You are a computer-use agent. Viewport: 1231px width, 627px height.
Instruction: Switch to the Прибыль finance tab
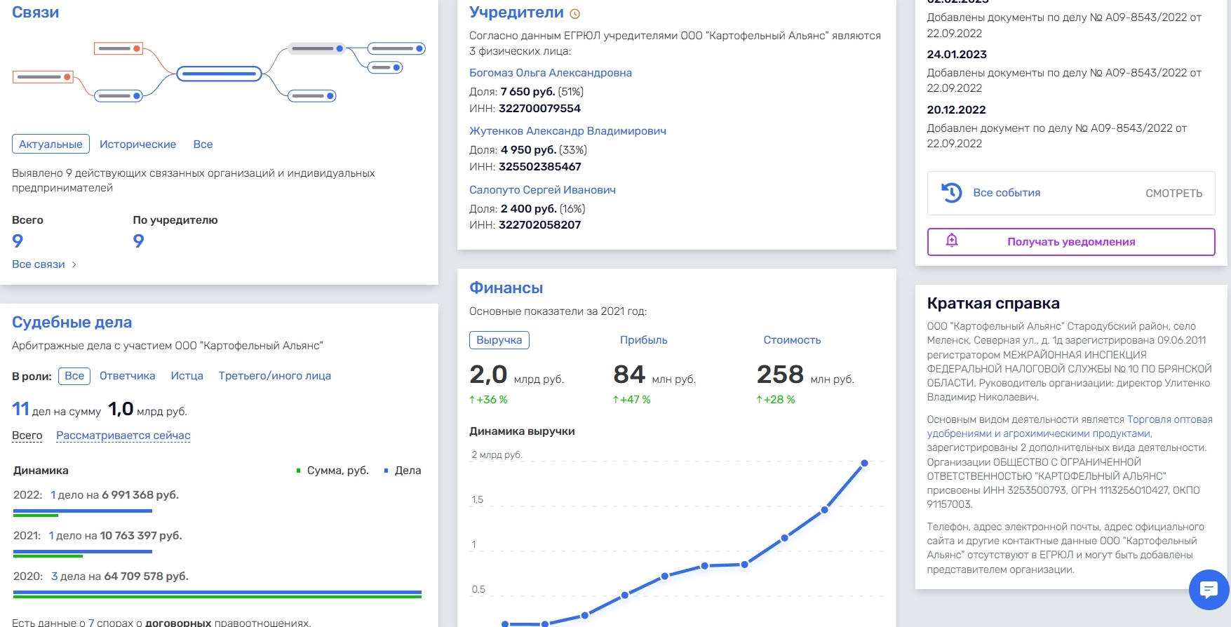pos(643,339)
